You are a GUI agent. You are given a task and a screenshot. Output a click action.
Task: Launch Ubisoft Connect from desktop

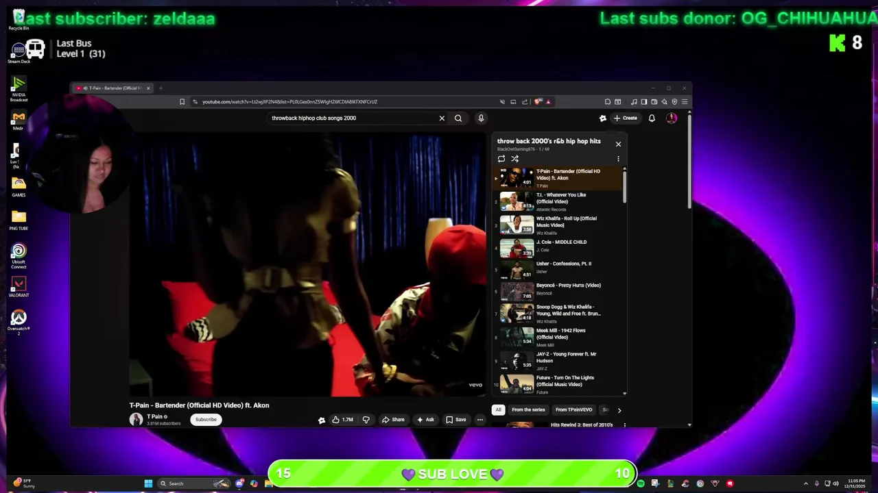(x=19, y=256)
